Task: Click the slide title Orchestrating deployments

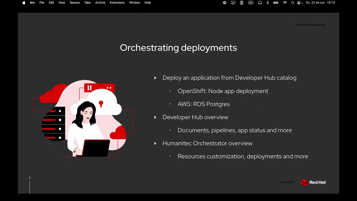Action: (x=178, y=48)
